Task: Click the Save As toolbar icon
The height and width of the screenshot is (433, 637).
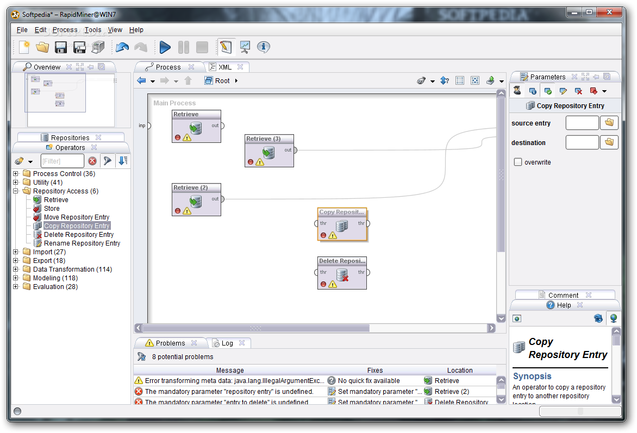Action: click(79, 47)
